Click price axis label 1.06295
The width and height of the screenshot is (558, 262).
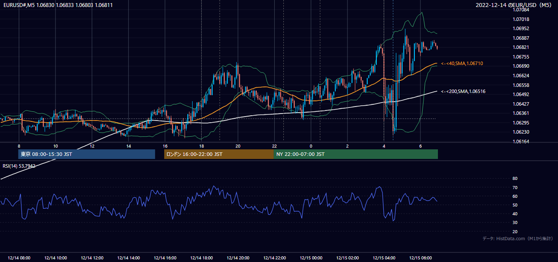pos(521,123)
